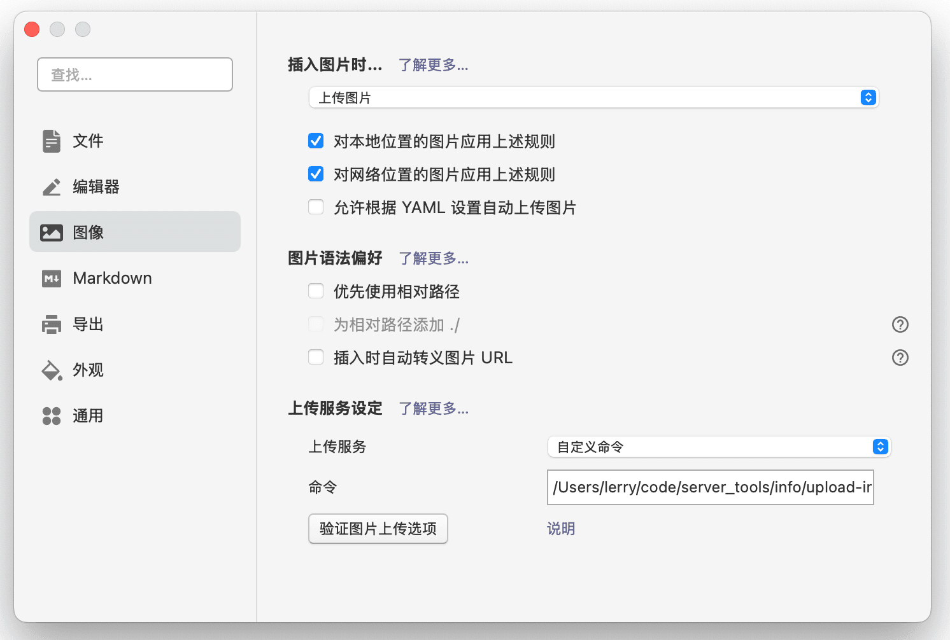Screen dimensions: 950x640
Task: Open the 自定义命令 upload service dropdown
Action: pos(719,447)
